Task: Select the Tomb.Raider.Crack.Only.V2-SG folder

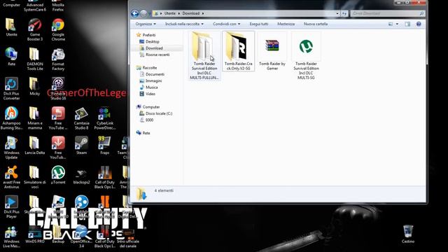Action: pyautogui.click(x=238, y=51)
